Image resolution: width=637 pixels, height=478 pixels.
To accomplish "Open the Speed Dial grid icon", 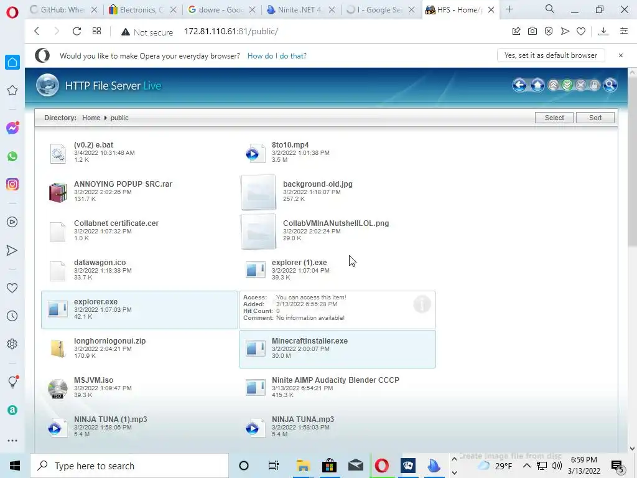I will tap(96, 31).
